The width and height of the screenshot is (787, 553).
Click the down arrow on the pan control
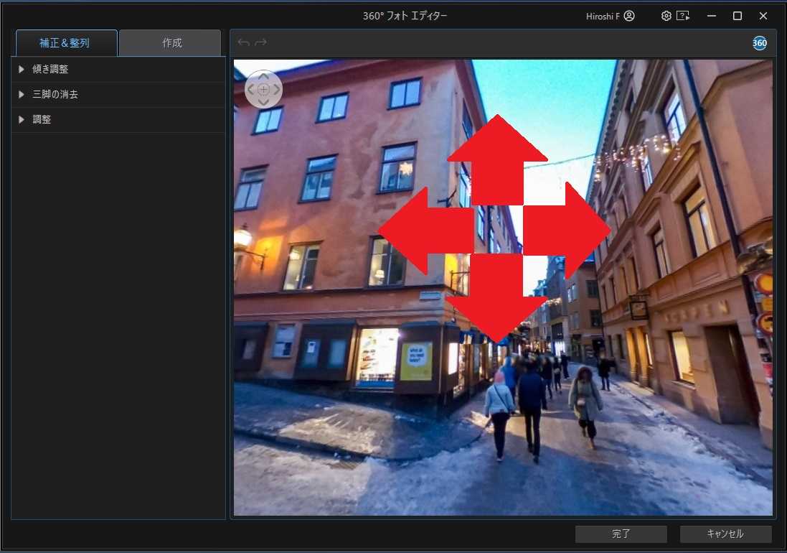pyautogui.click(x=263, y=101)
